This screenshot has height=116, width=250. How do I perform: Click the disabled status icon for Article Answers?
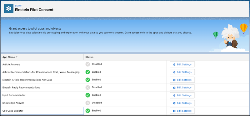[x=88, y=64]
